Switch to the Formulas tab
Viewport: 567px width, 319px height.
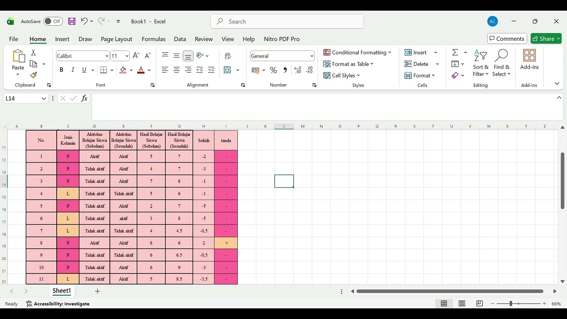(x=154, y=39)
